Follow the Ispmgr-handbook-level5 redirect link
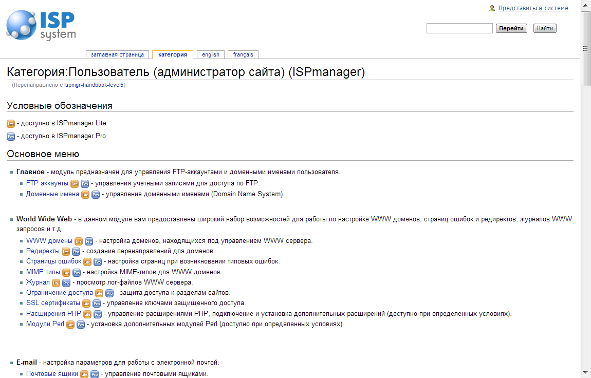Viewport: 591px width, 378px height. [x=94, y=85]
